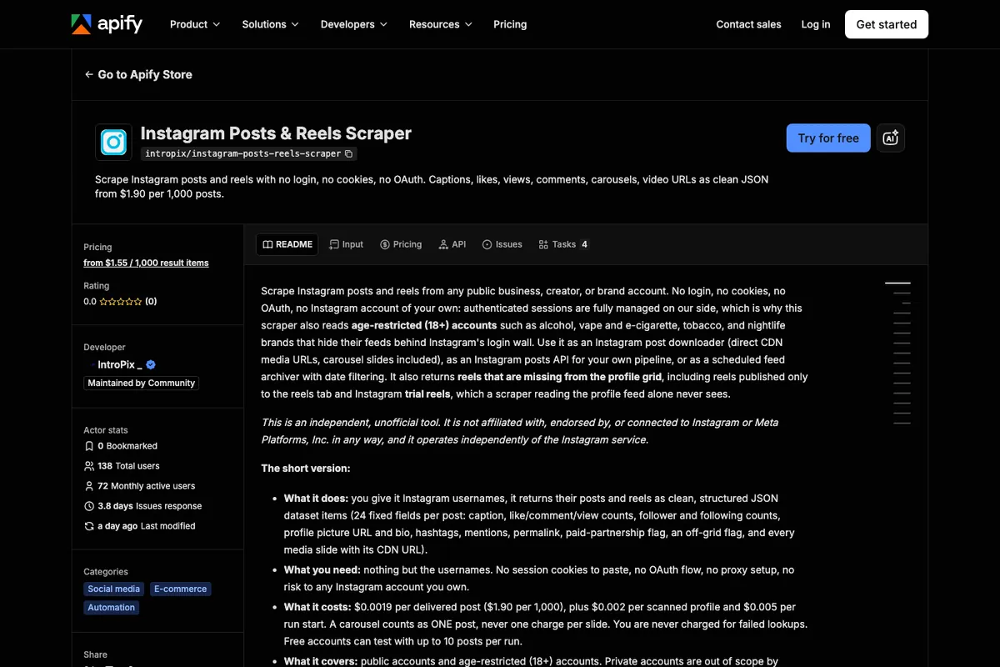The width and height of the screenshot is (1000, 667).
Task: Click the Last modified refresh icon
Action: point(89,526)
